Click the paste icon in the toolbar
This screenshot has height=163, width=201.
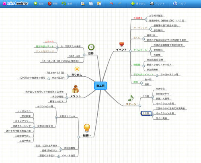pos(99,4)
